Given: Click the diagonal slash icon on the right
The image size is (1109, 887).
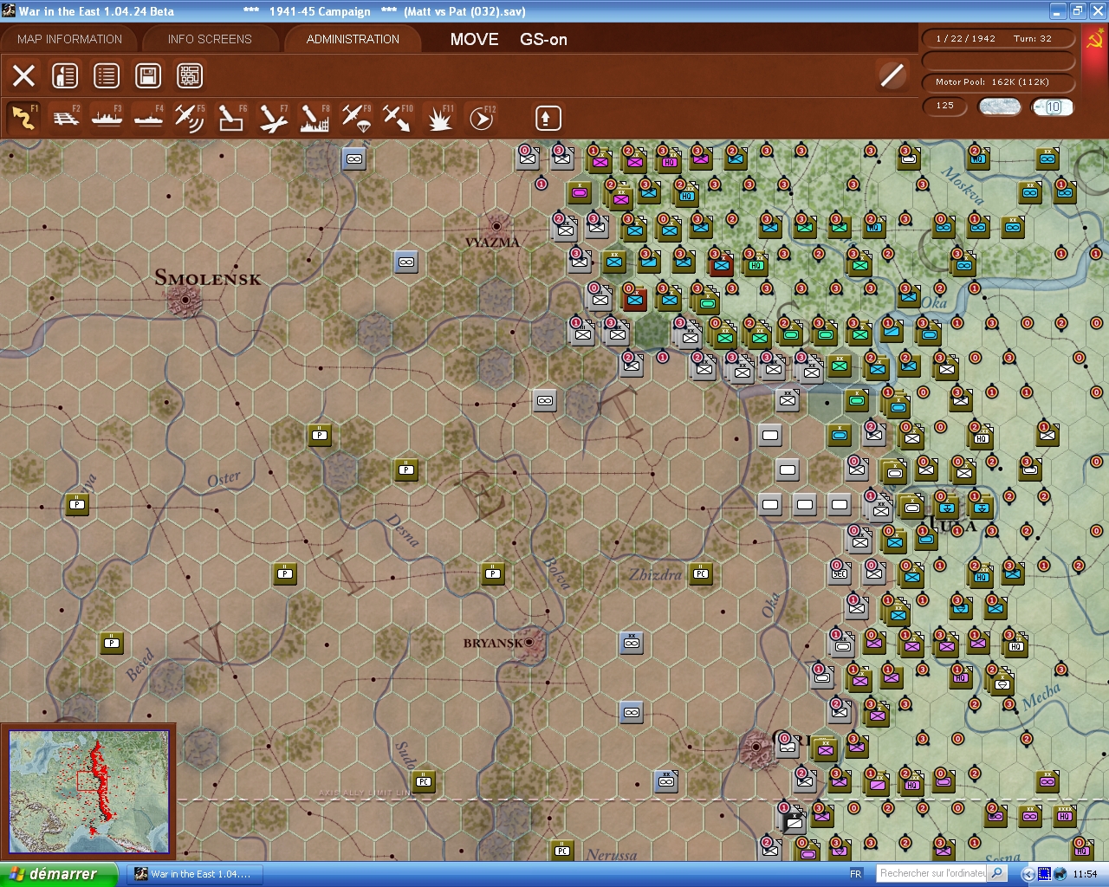Looking at the screenshot, I should 892,75.
